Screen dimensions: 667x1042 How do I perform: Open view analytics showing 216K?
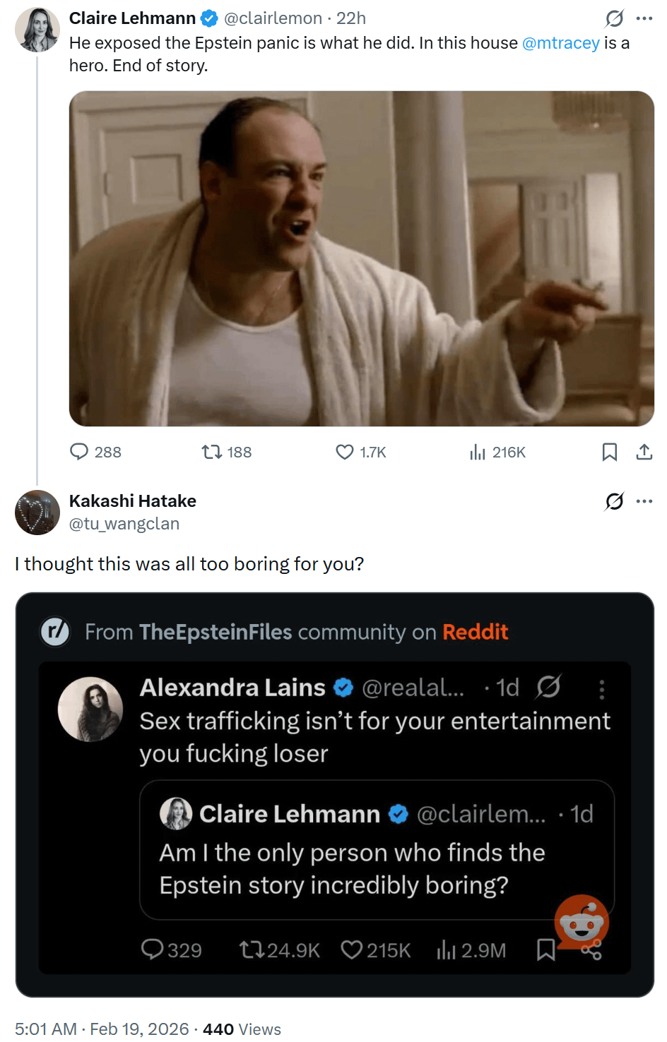pos(478,452)
